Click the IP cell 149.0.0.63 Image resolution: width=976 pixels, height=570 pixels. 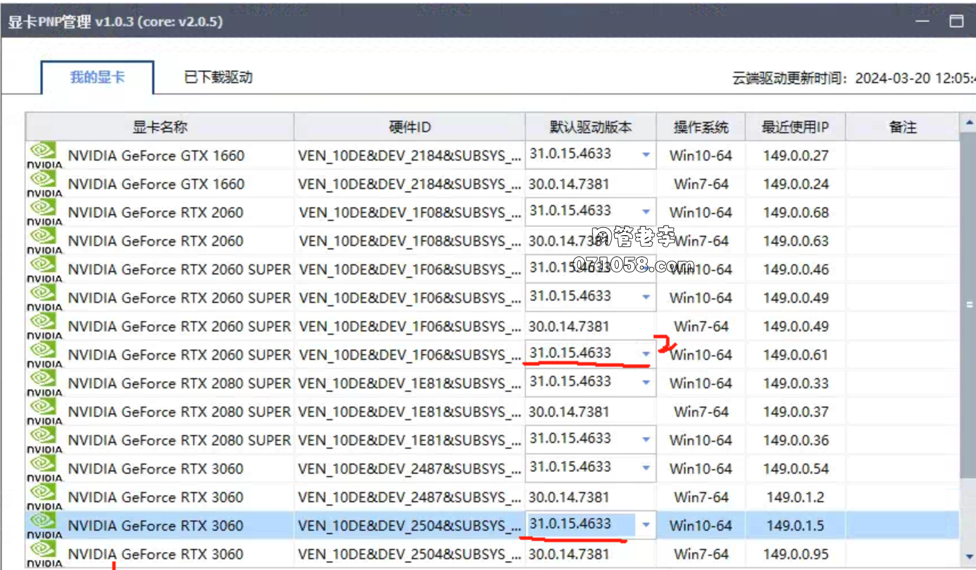tap(796, 241)
